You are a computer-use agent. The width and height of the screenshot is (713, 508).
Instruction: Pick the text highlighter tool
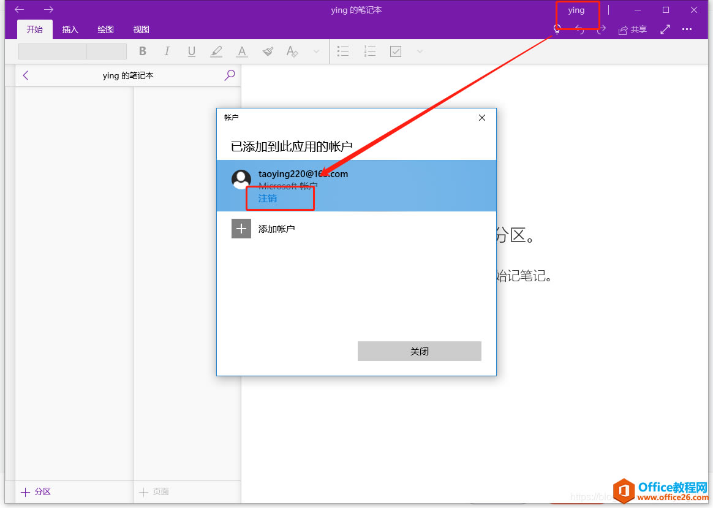pyautogui.click(x=216, y=51)
